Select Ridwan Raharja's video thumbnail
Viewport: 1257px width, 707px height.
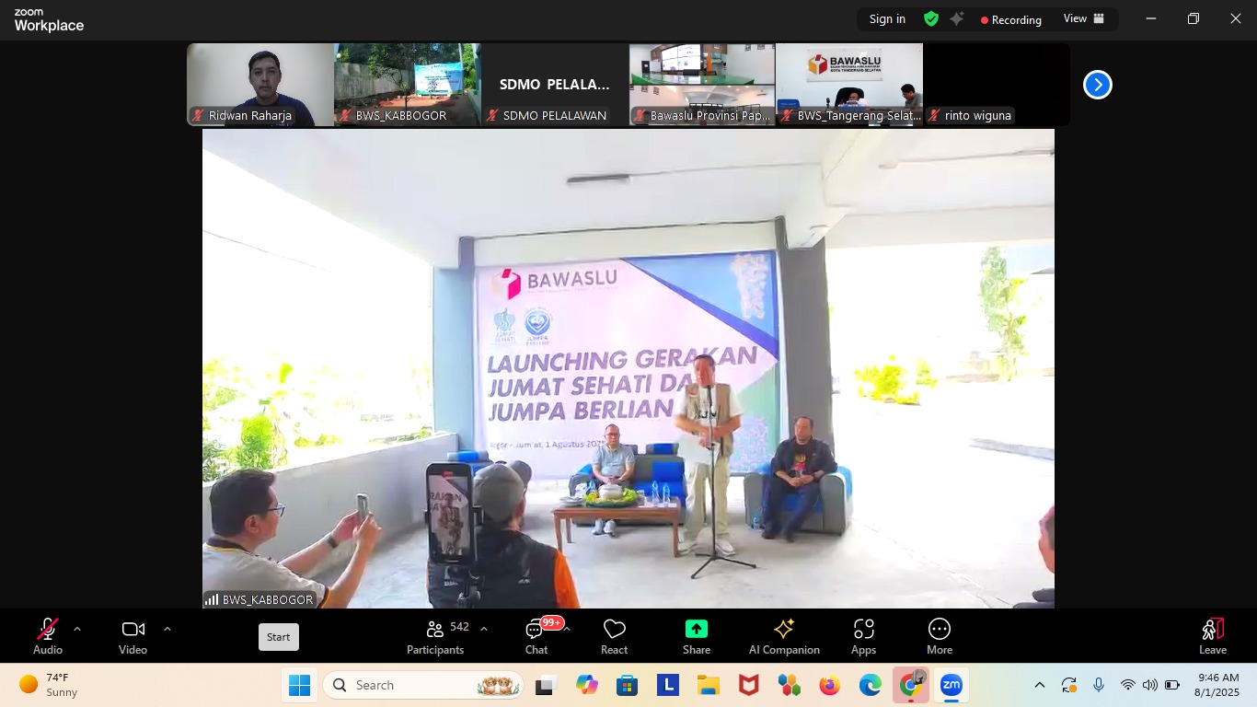(x=260, y=84)
